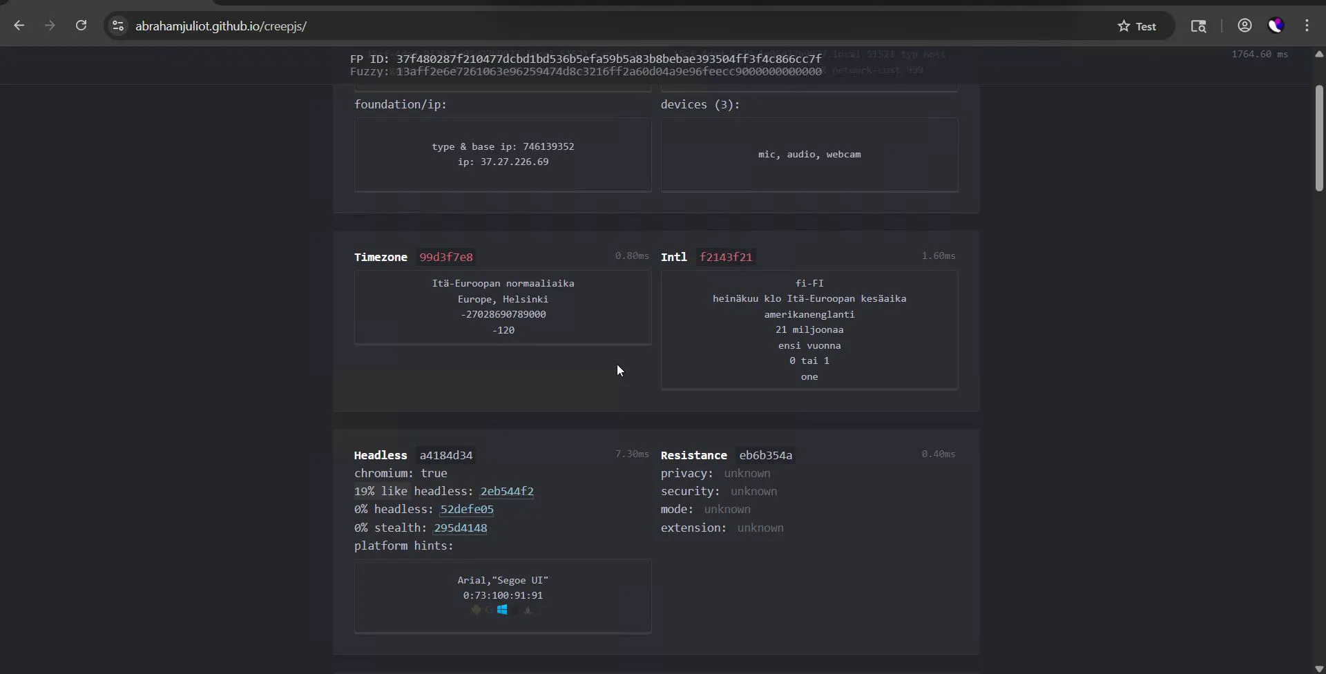The image size is (1326, 674).
Task: Open the tab search panel icon
Action: [x=1198, y=26]
